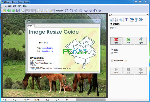Screen dimensions: 150x102
Task: Go to next image with right green arrow
Action: (13, 11)
